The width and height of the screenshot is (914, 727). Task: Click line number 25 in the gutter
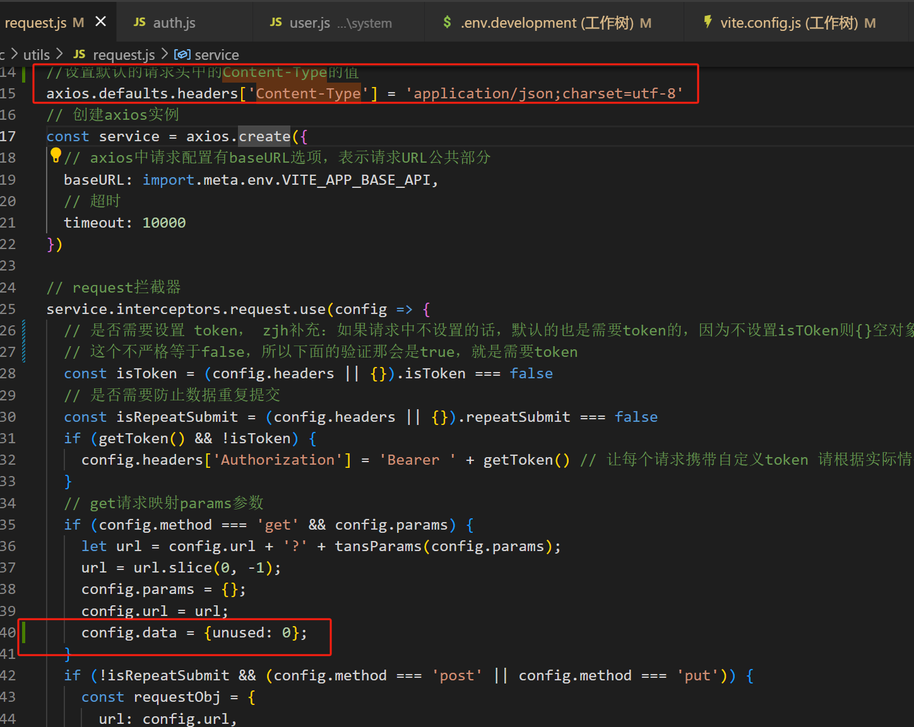8,309
